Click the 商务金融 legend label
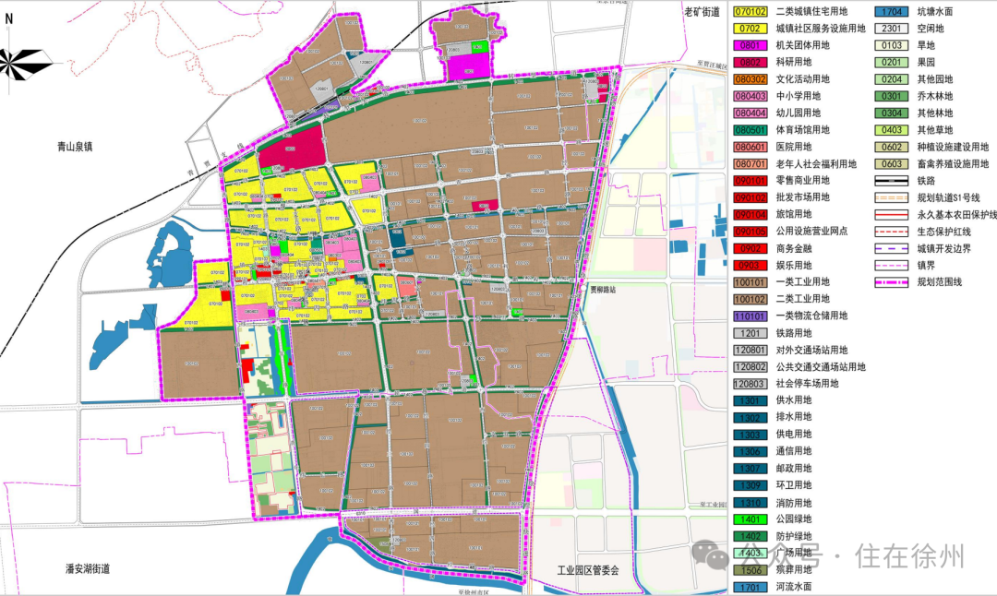 [x=794, y=248]
